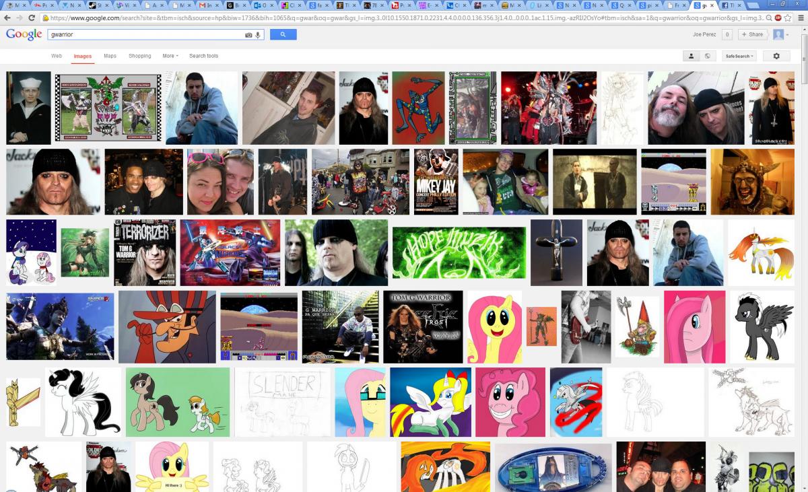Open the settings gear options

(x=776, y=56)
